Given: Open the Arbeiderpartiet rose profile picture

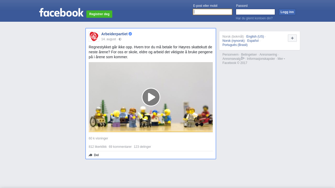Looking at the screenshot, I should [x=94, y=37].
